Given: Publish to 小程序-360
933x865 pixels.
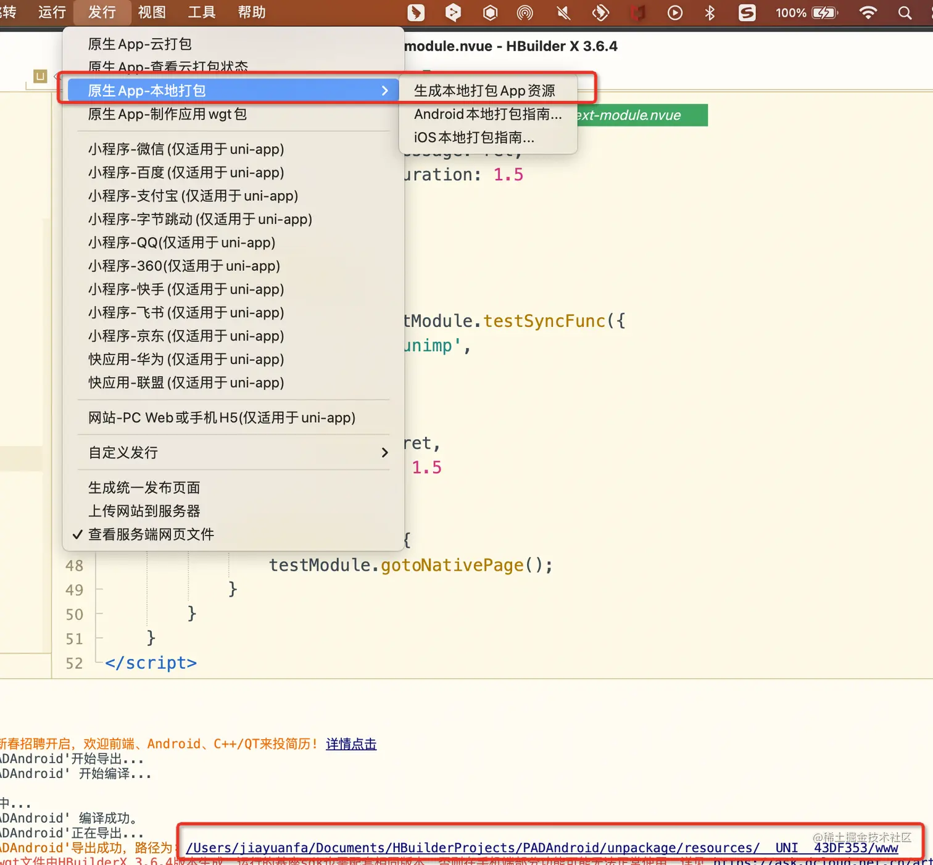Looking at the screenshot, I should point(233,267).
